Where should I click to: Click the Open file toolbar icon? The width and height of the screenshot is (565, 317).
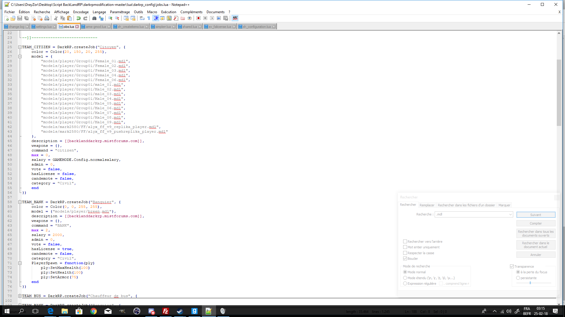[x=13, y=18]
